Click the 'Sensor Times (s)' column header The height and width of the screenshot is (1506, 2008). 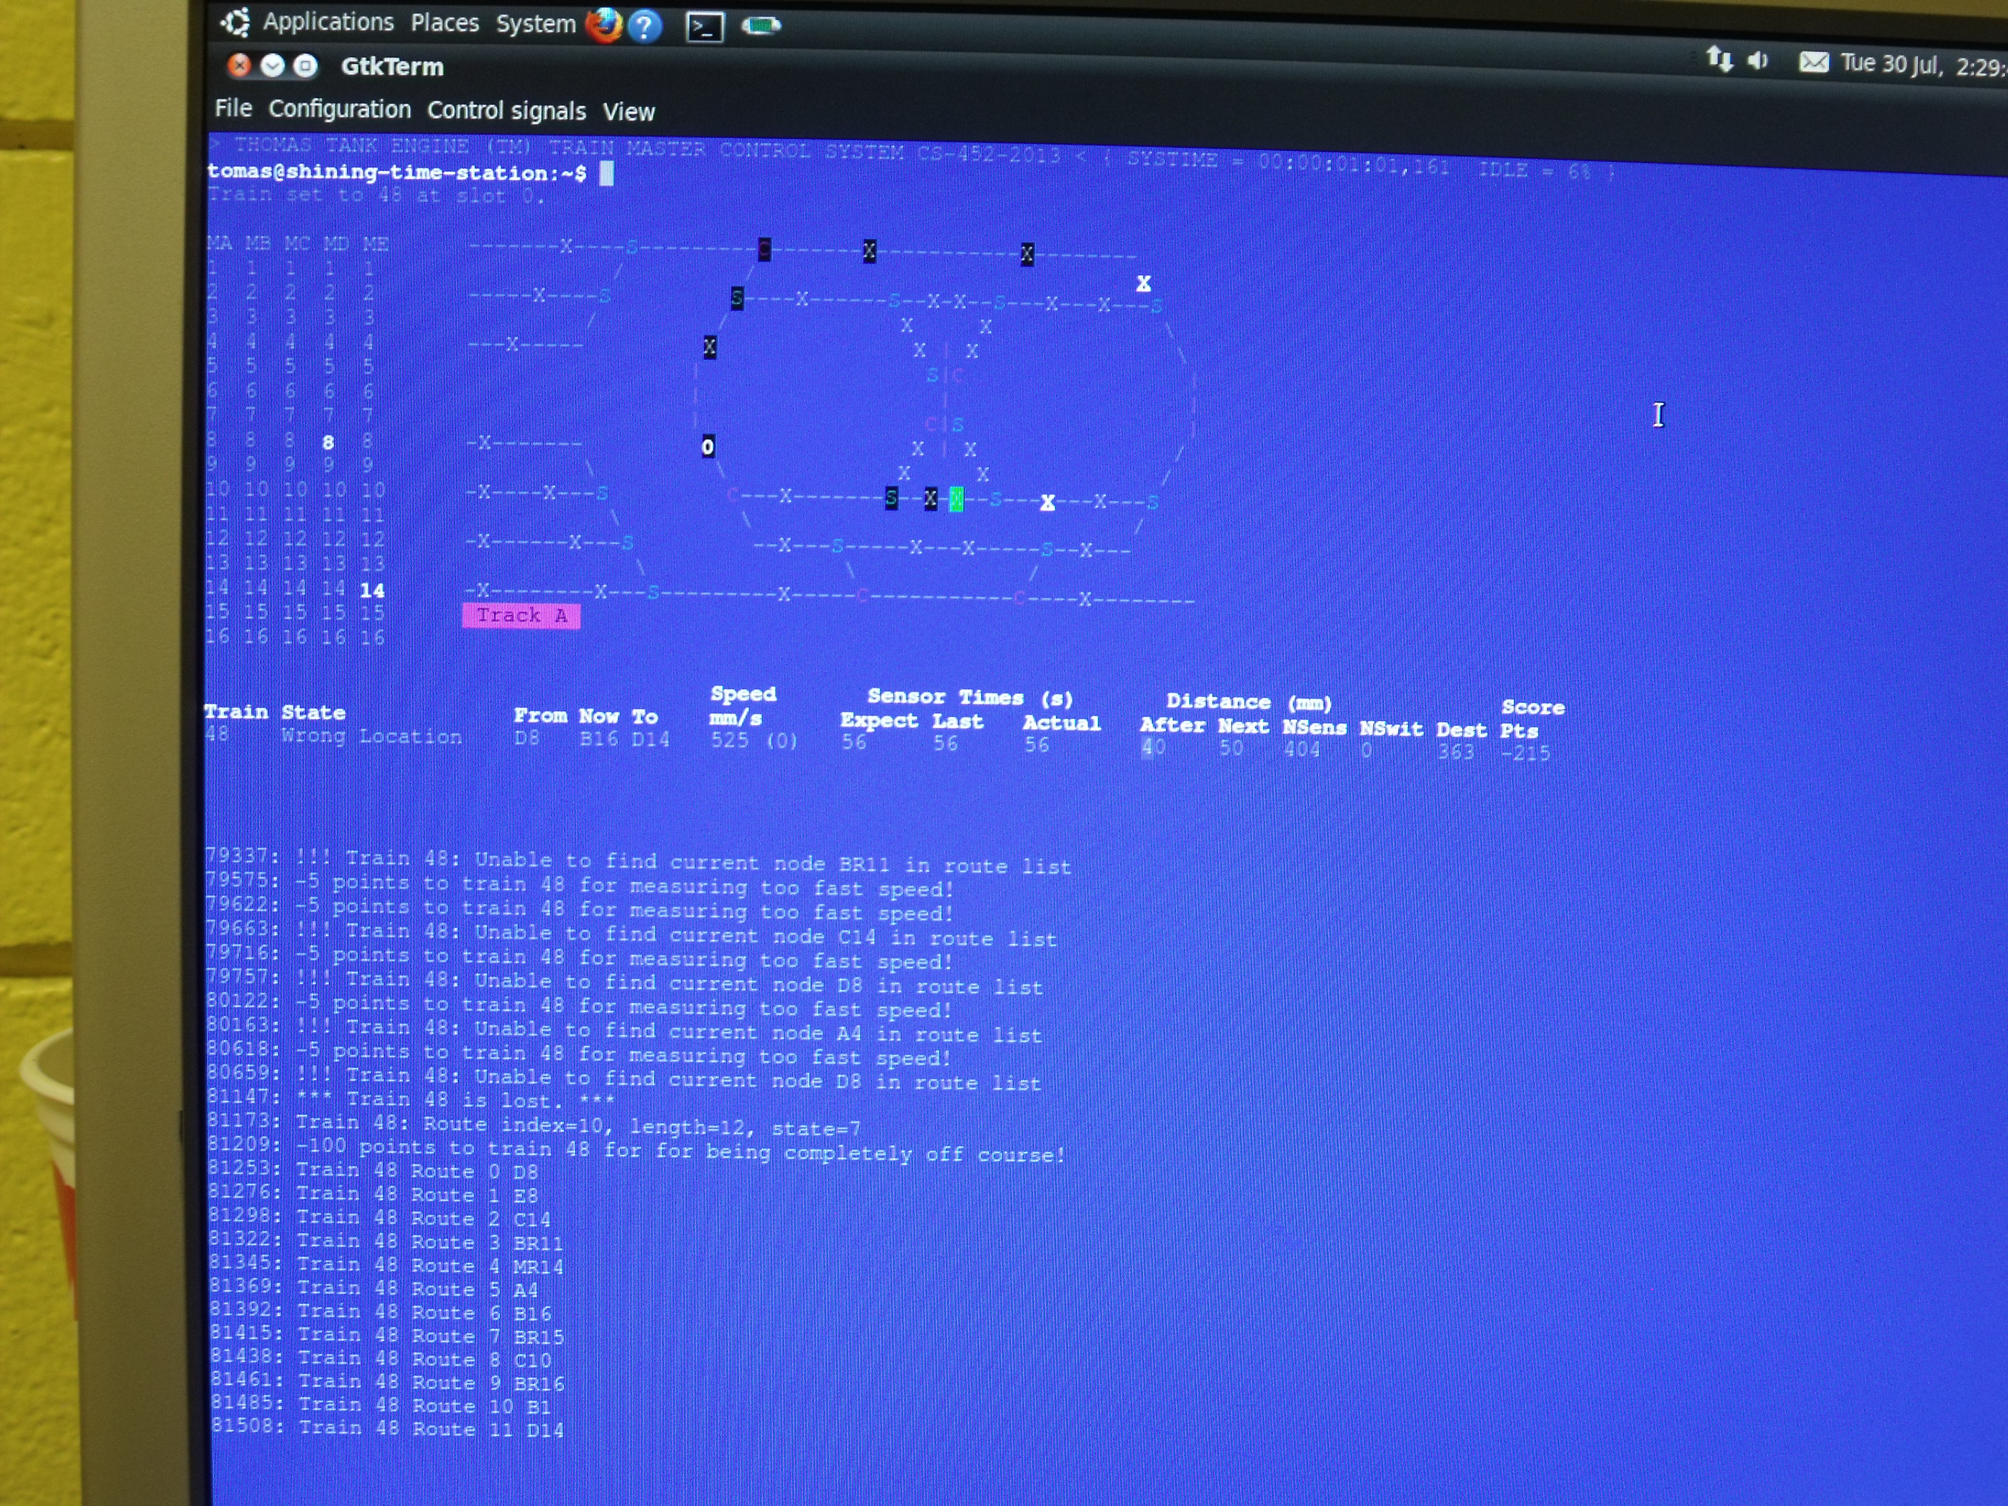969,698
